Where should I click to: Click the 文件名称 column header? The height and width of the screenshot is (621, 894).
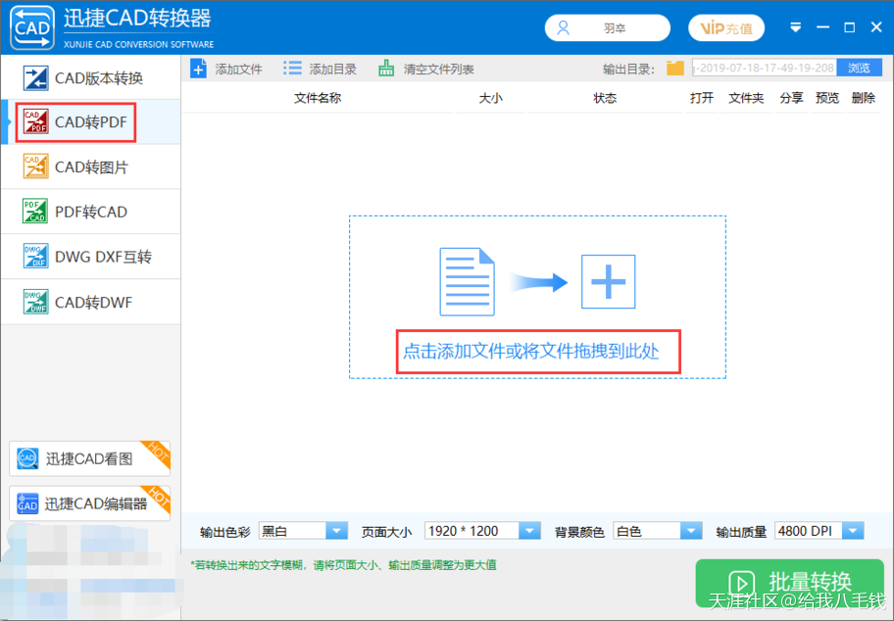pos(318,98)
